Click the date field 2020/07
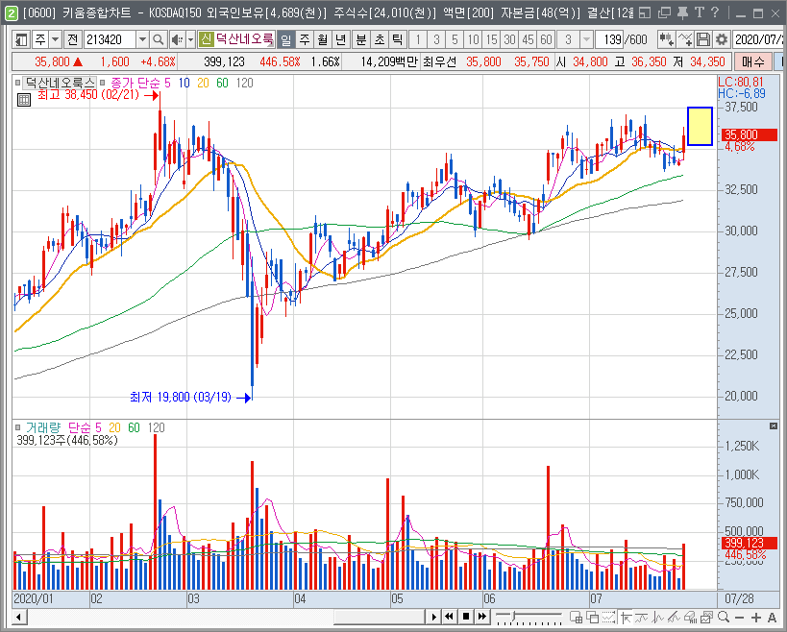This screenshot has height=632, width=787. point(757,39)
